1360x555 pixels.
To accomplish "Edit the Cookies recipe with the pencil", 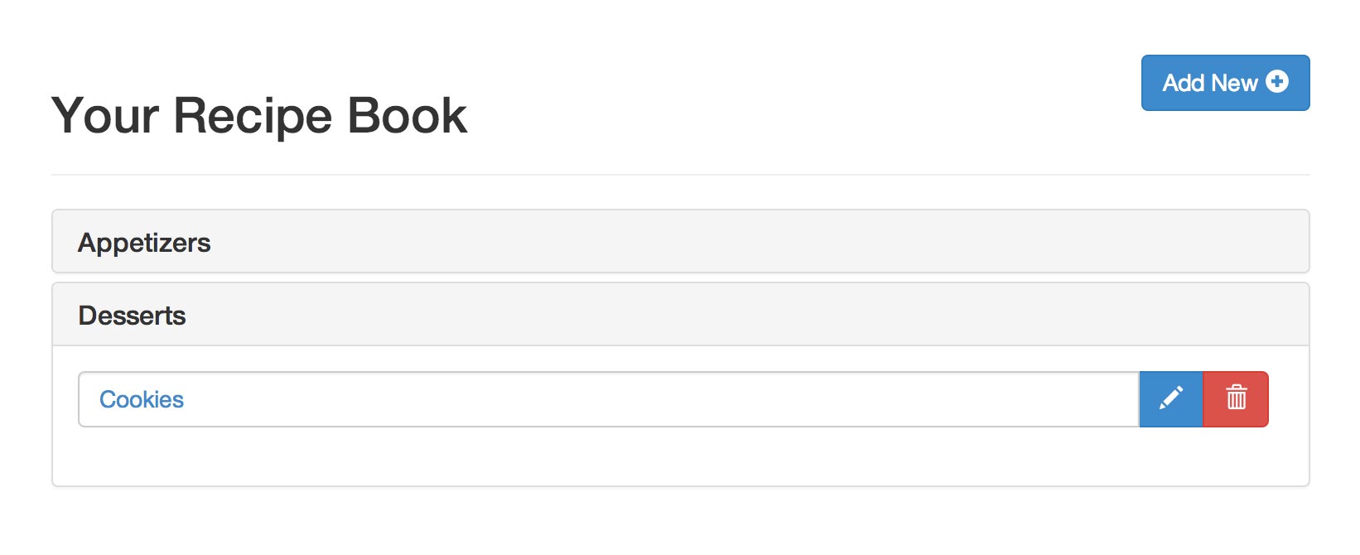I will 1170,398.
